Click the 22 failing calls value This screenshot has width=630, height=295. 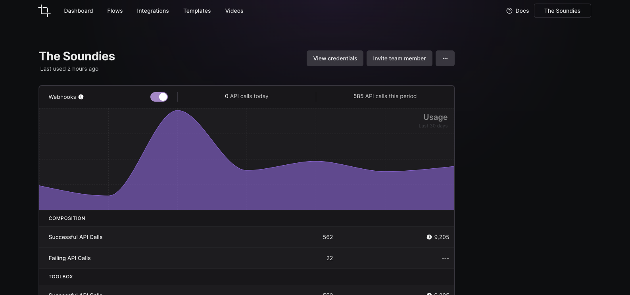point(330,258)
